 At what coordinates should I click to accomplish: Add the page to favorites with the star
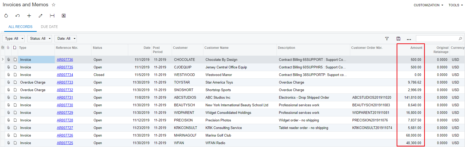pyautogui.click(x=54, y=5)
